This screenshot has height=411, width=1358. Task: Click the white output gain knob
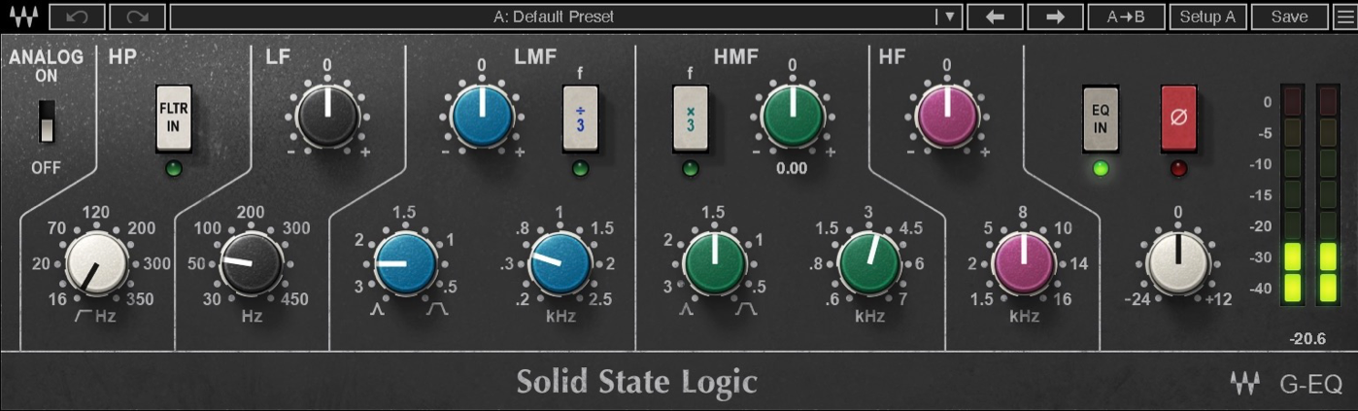[x=1177, y=263]
